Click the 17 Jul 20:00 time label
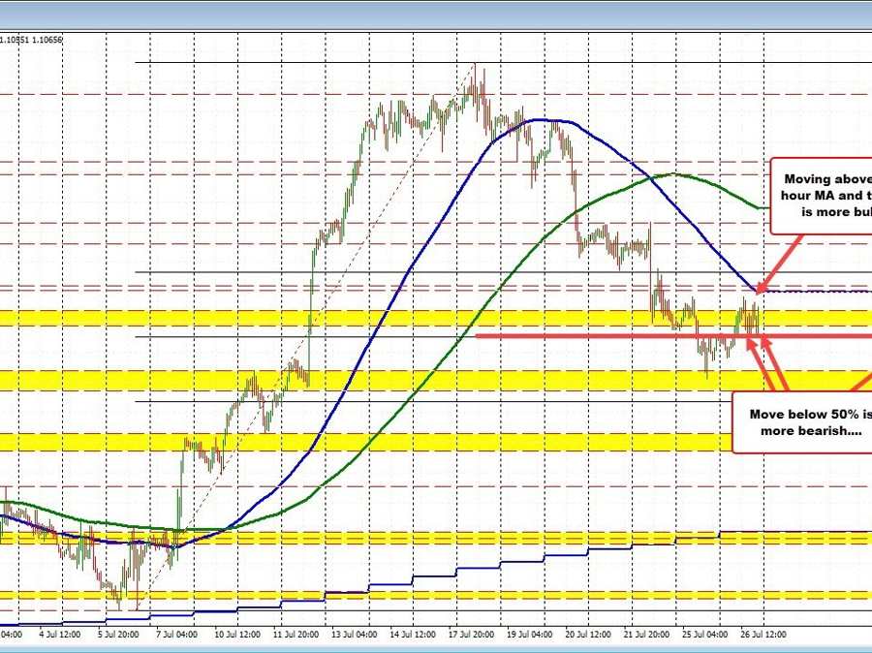The width and height of the screenshot is (872, 653). pos(473,636)
